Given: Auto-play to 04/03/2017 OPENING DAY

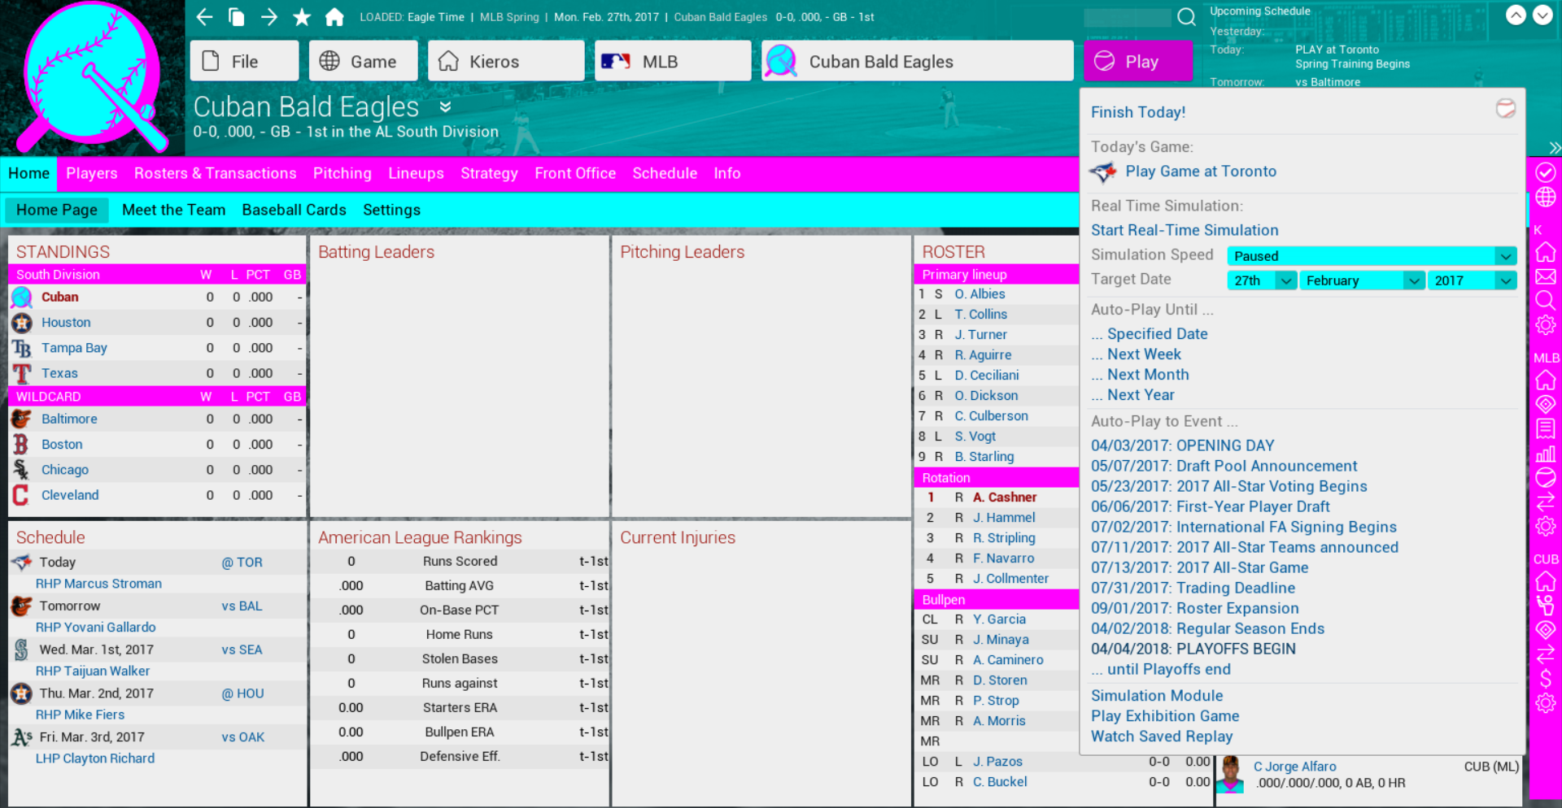Looking at the screenshot, I should (x=1183, y=445).
